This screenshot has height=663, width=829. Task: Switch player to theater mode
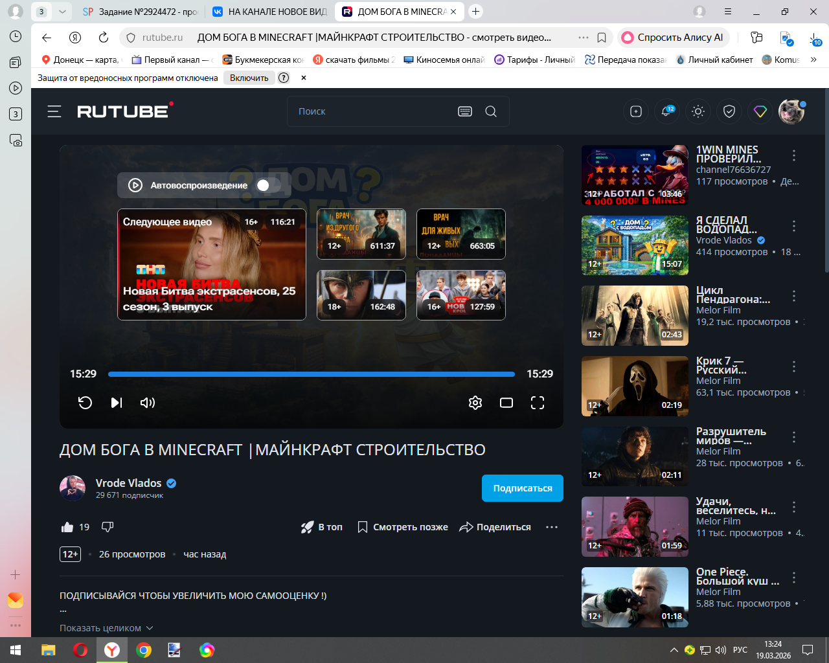tap(506, 403)
